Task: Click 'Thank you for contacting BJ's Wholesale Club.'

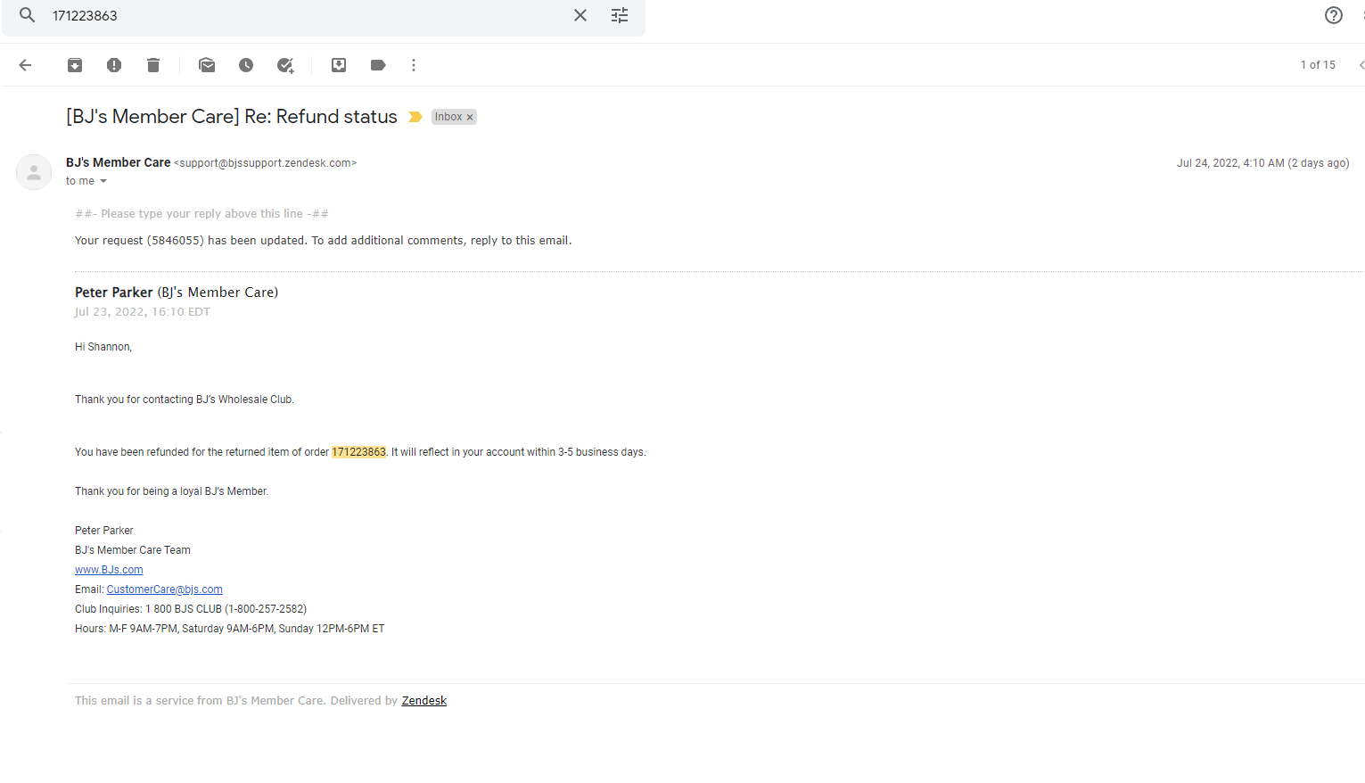Action: 185,400
